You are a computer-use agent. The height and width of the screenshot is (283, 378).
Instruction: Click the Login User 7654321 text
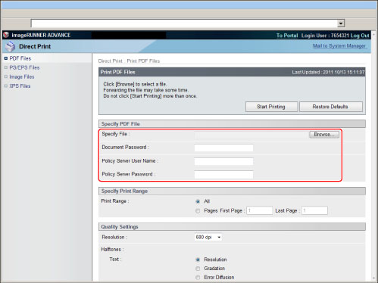(325, 36)
